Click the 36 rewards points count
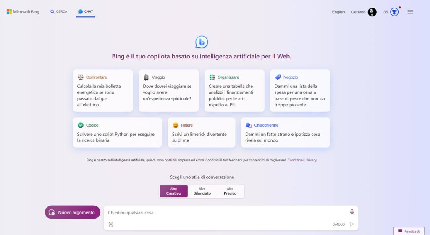This screenshot has width=430, height=235. [x=385, y=12]
